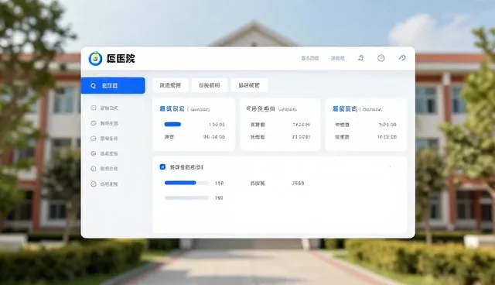Open the first gray text link in the header
The image size is (495, 285).
[x=310, y=58]
